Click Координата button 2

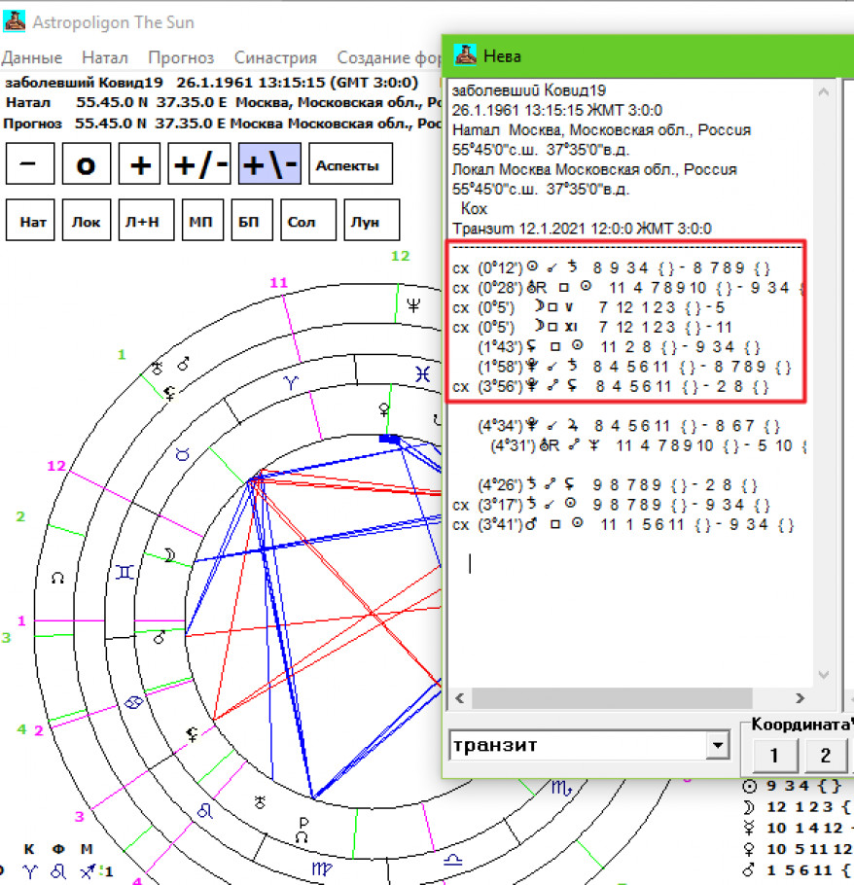pos(825,756)
